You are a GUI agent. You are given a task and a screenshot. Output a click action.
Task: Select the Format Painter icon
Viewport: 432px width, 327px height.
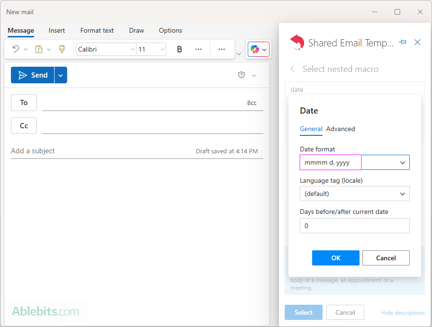click(62, 49)
